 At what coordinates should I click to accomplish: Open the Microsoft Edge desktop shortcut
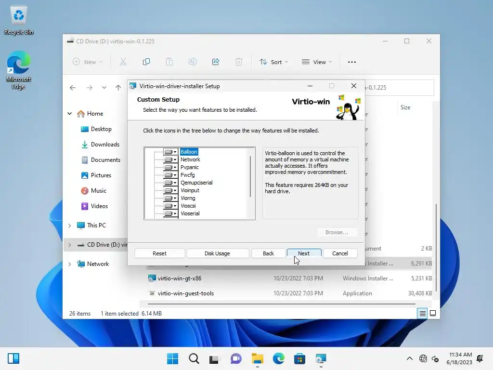(19, 70)
